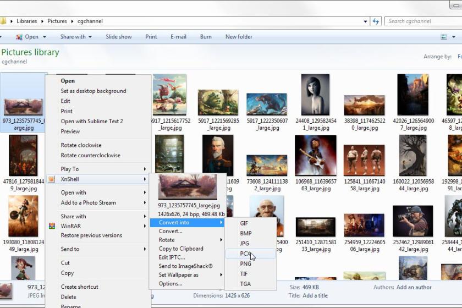The width and height of the screenshot is (462, 308).
Task: Select thumbnail 5917_1222350607_large.jpg
Action: point(267,104)
